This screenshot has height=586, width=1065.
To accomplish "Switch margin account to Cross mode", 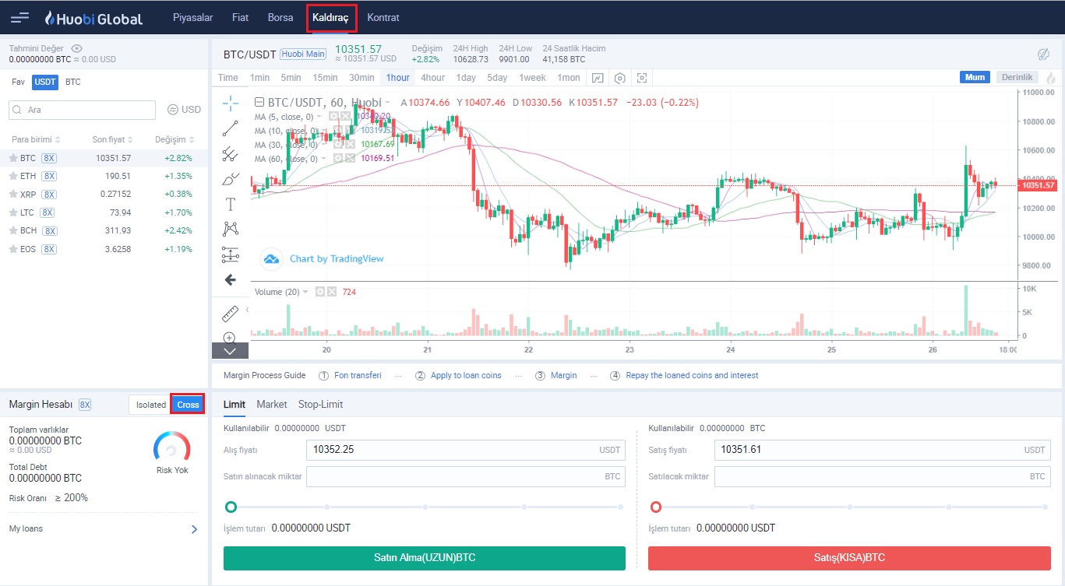I will (188, 405).
